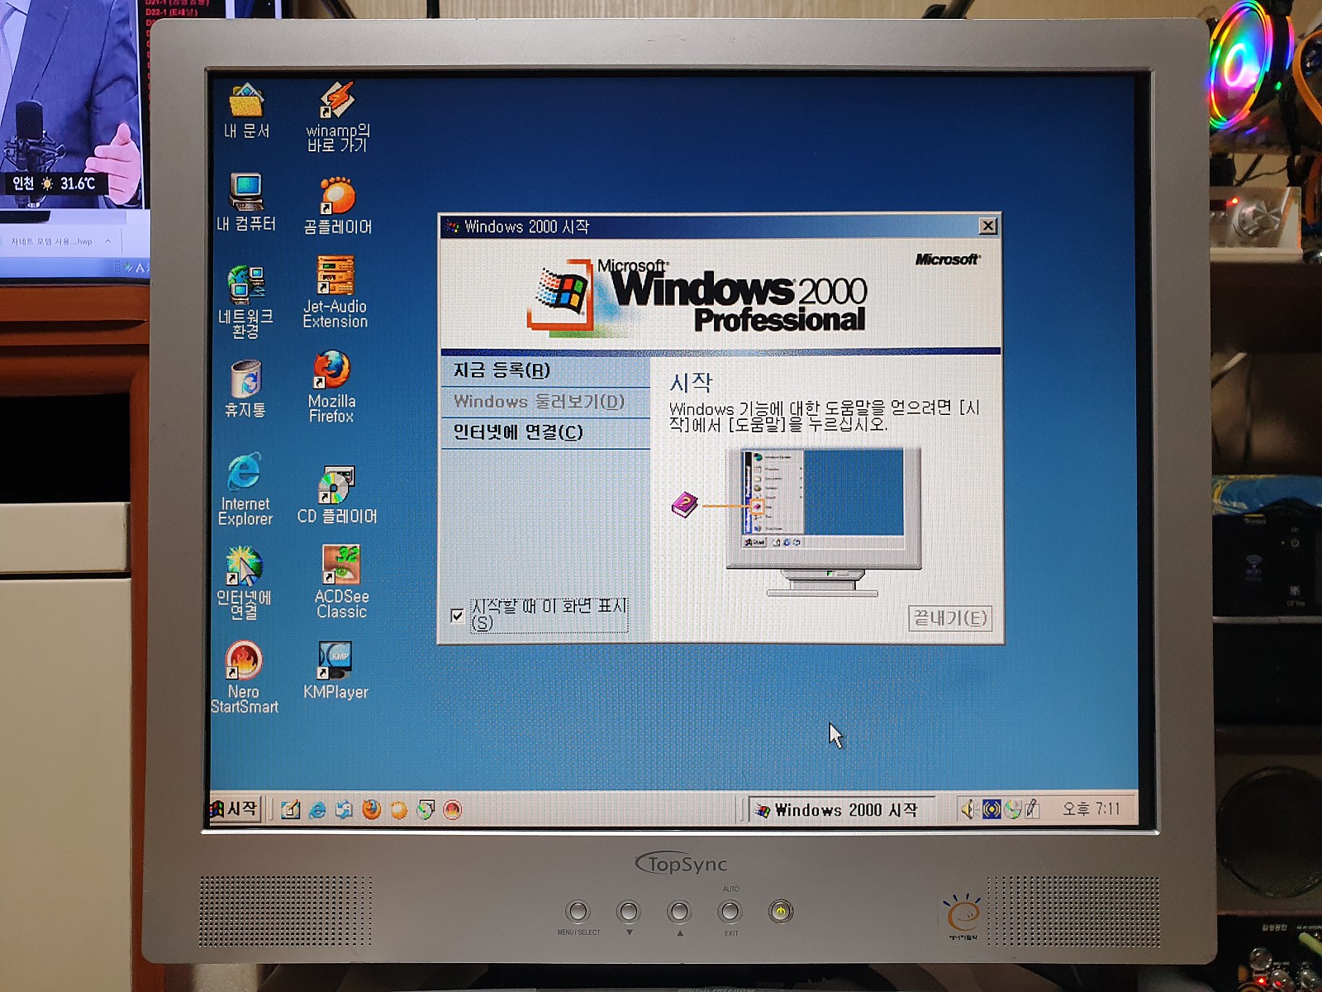Click Show Desktop quick launch icon
This screenshot has width=1322, height=992.
[x=290, y=809]
